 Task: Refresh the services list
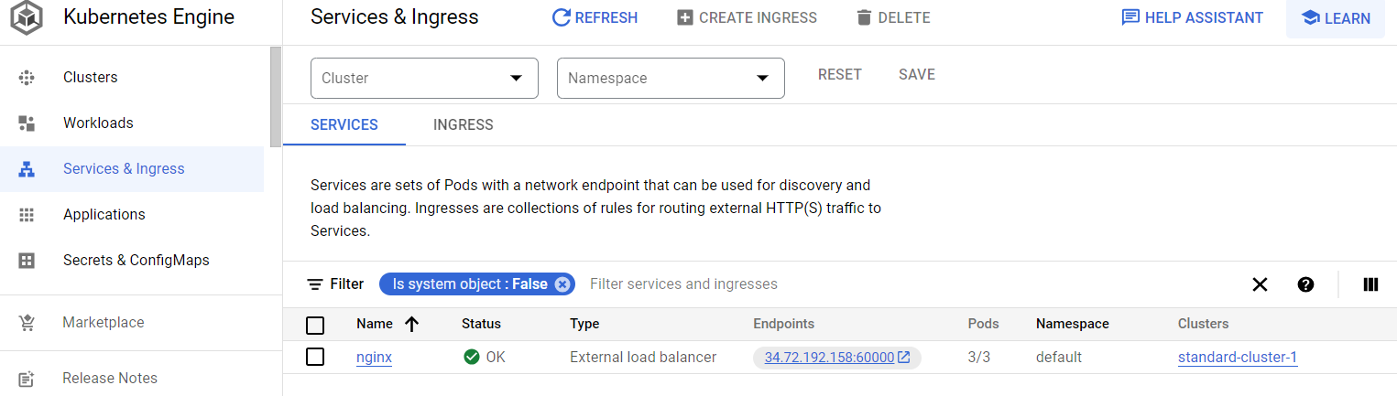[595, 17]
